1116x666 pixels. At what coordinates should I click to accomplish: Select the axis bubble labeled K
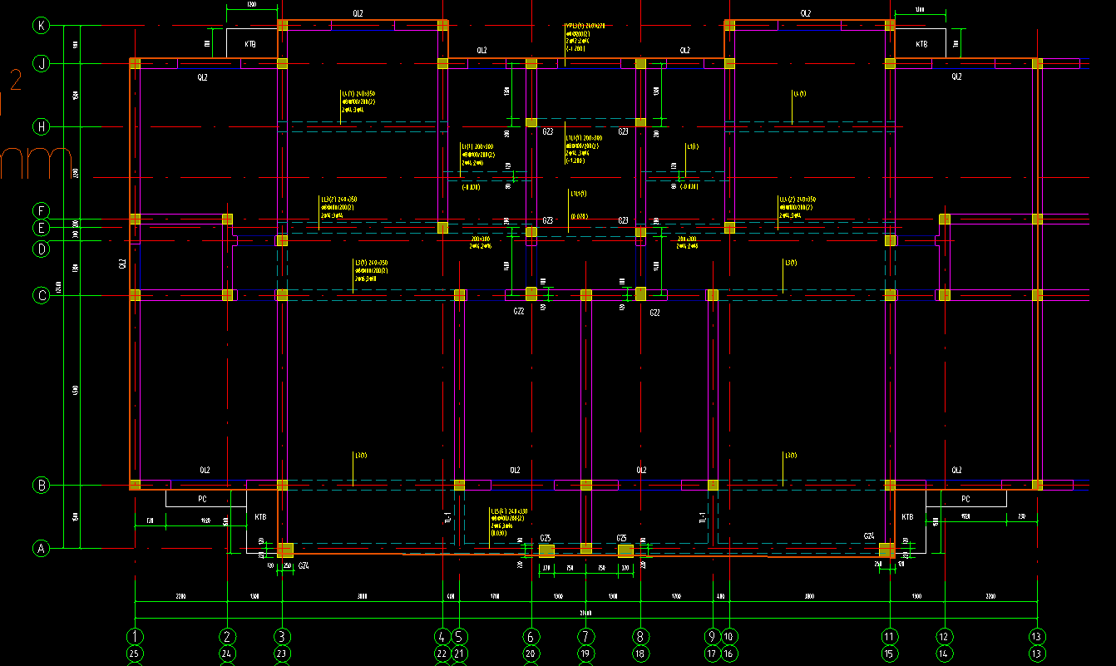tap(41, 26)
